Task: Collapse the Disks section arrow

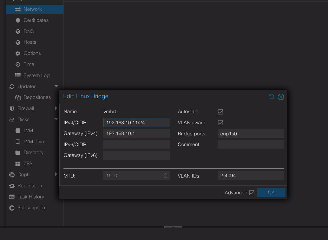Action: pyautogui.click(x=56, y=119)
